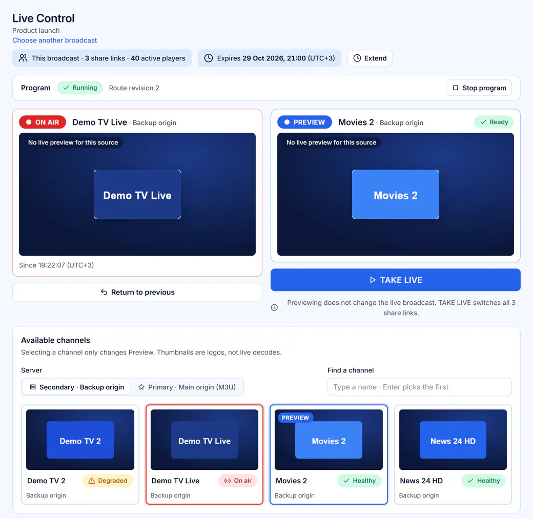Click the Running status badge
This screenshot has width=533, height=519.
(x=80, y=88)
